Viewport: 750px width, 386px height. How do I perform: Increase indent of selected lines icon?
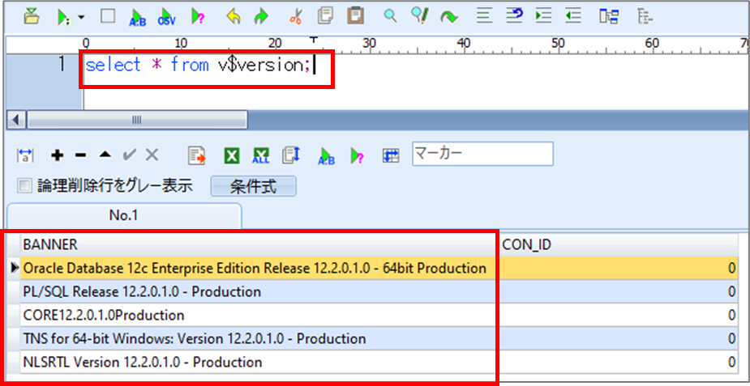[x=543, y=17]
